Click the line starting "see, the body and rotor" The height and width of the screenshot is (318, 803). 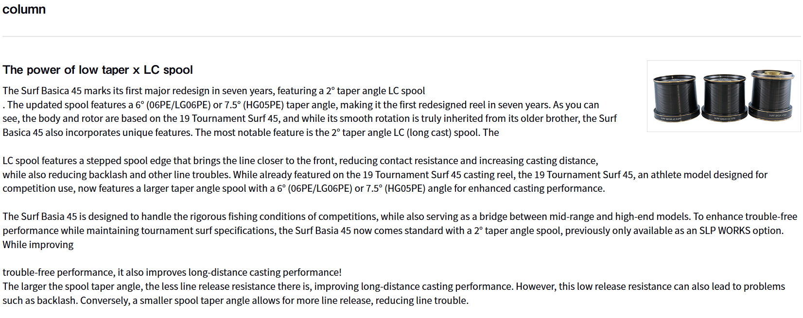coord(309,118)
